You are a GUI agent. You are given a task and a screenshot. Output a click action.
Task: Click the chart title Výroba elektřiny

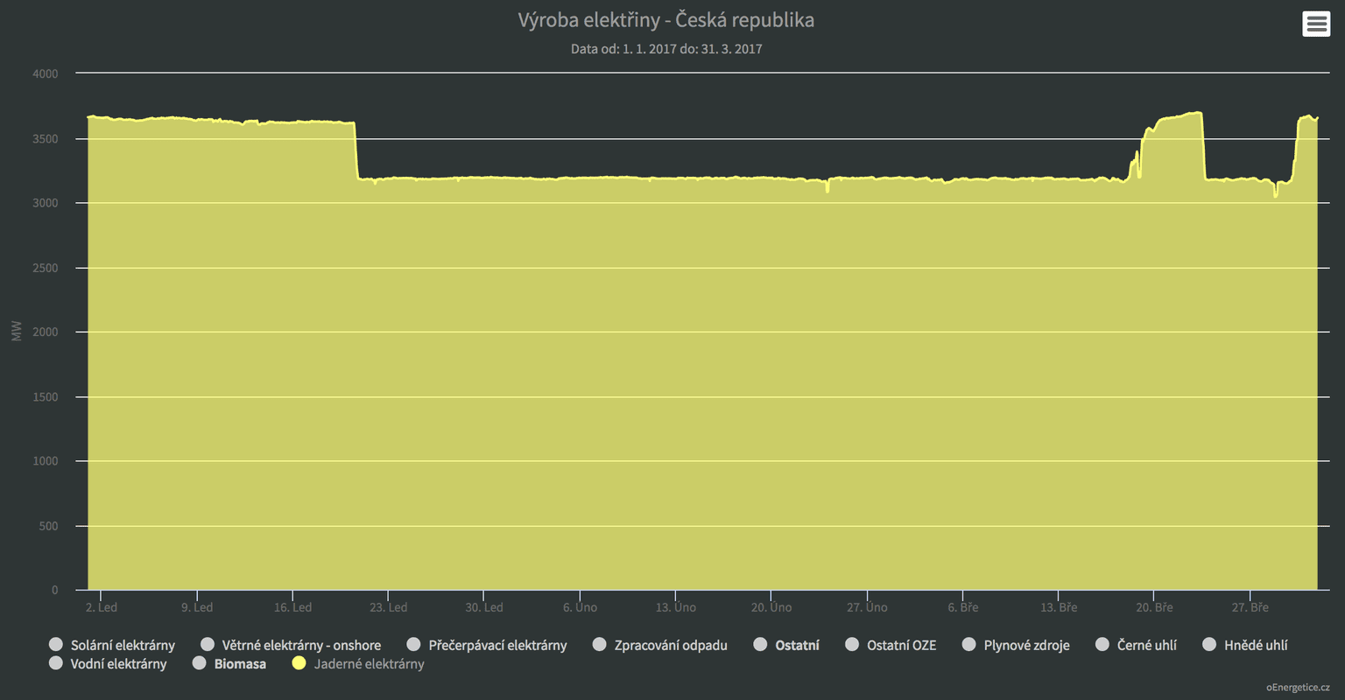point(665,20)
